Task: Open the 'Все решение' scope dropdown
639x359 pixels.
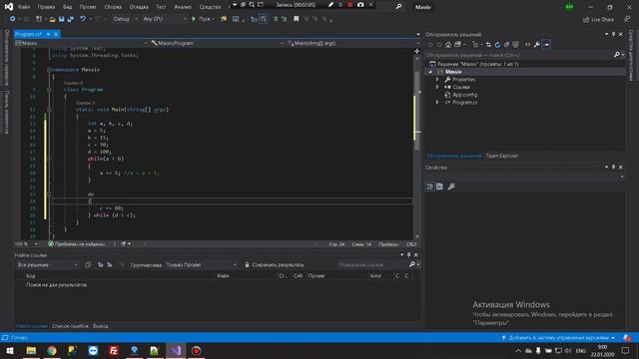Action: coord(47,265)
